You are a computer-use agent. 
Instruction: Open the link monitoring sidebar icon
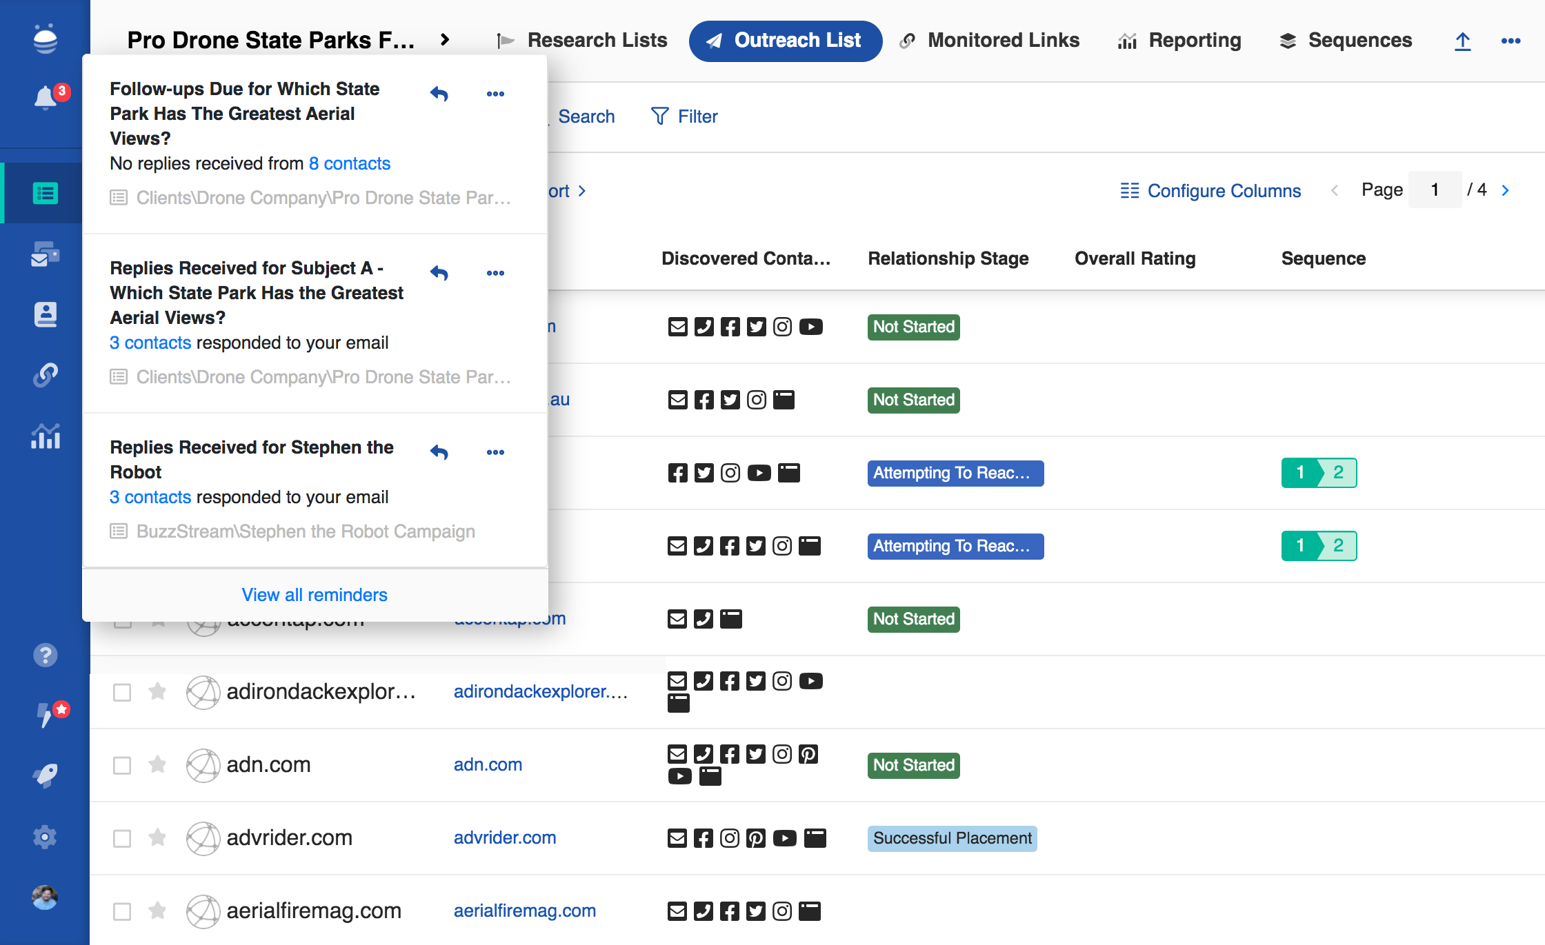point(46,375)
